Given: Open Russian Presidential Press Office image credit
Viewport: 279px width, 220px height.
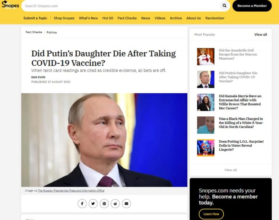Looking at the screenshot, I should click(71, 191).
